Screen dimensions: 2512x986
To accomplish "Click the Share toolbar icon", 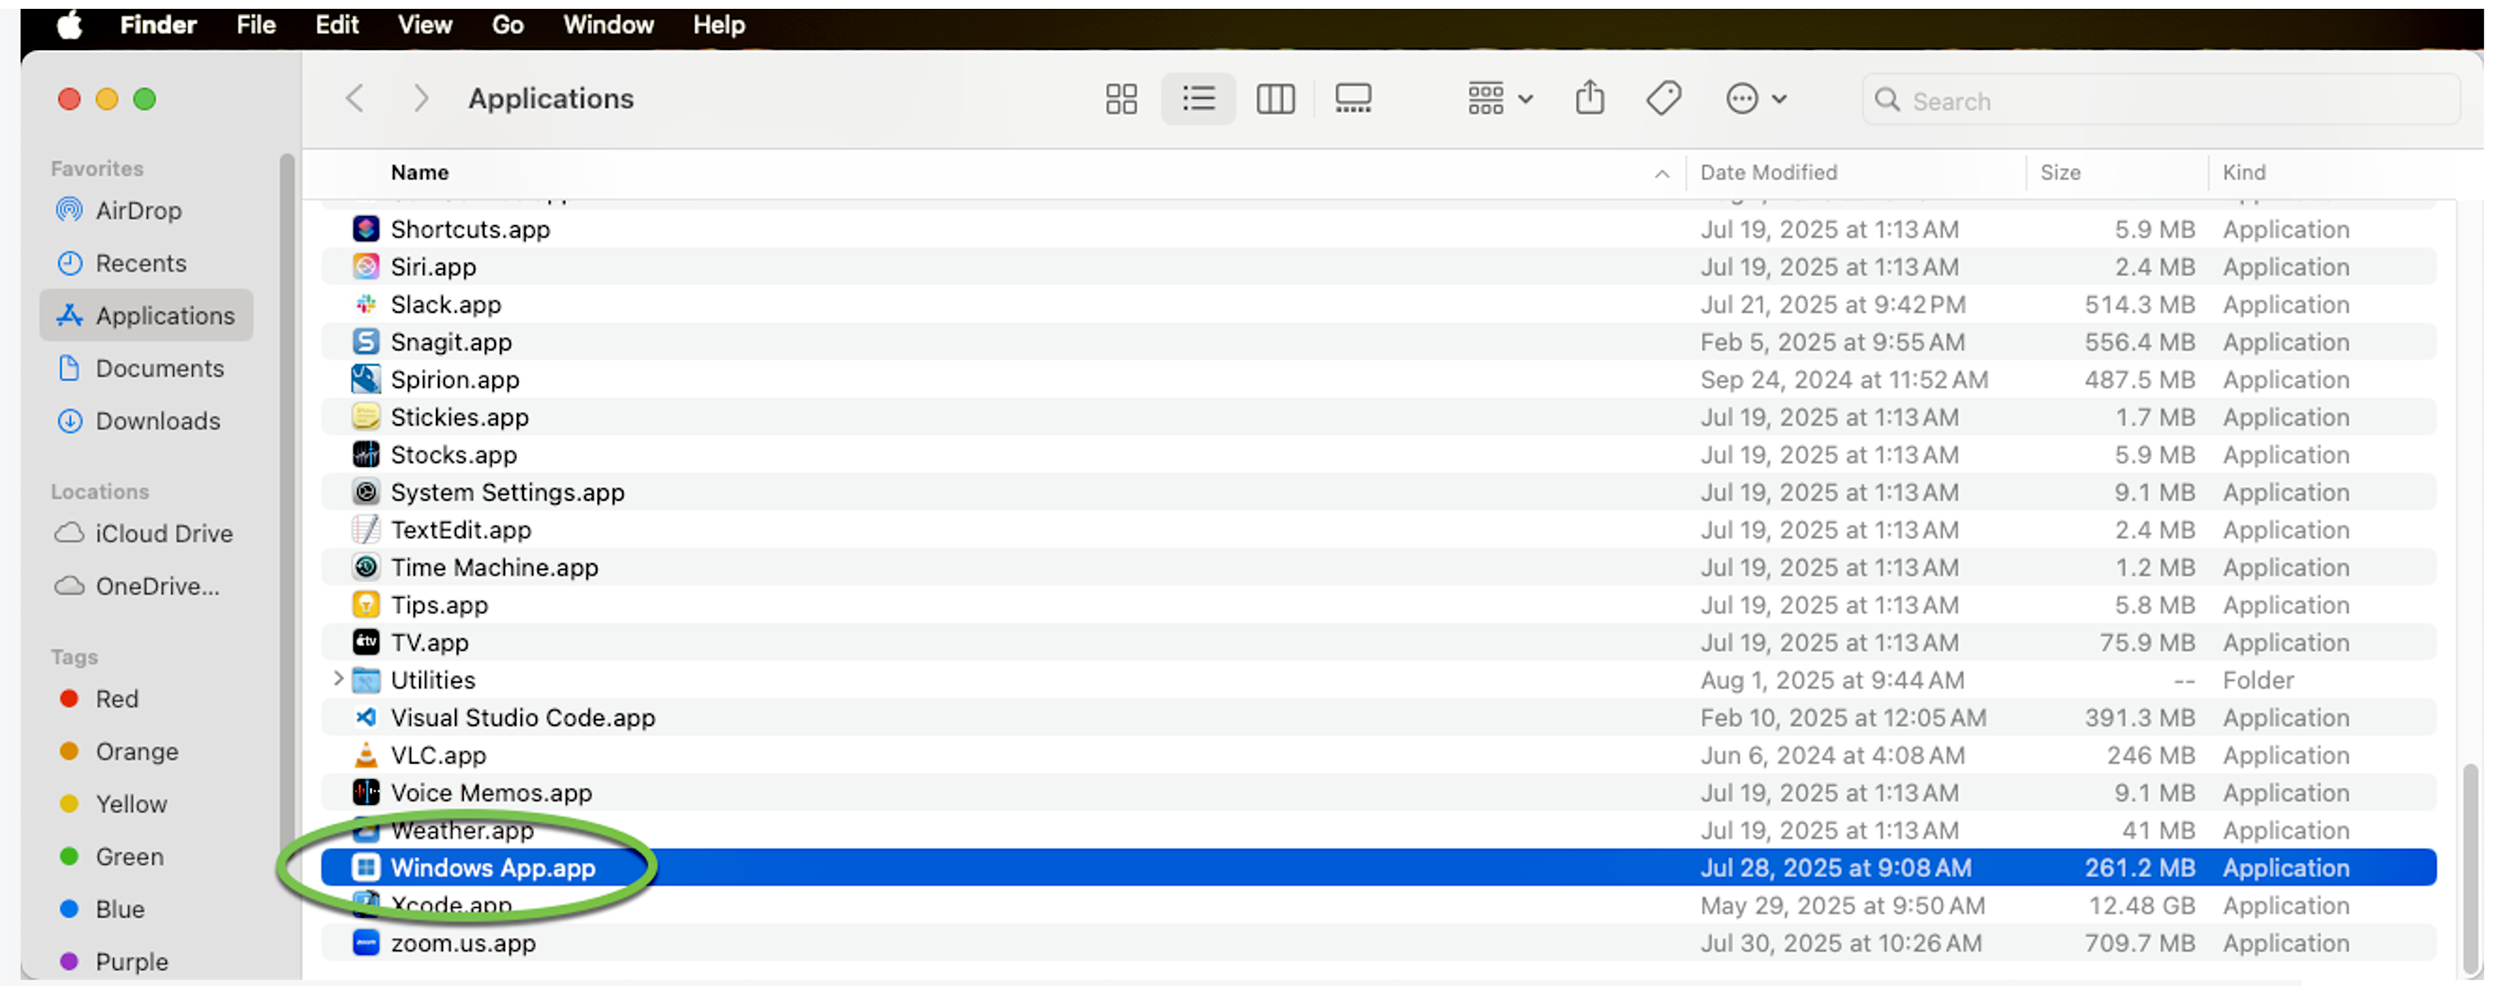I will point(1589,98).
